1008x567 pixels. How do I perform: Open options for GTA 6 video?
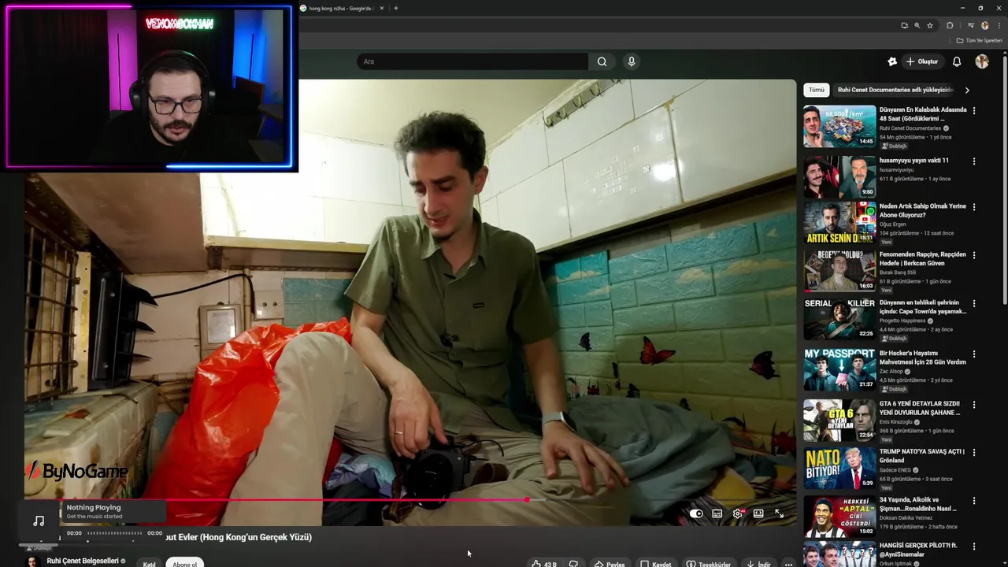[974, 405]
